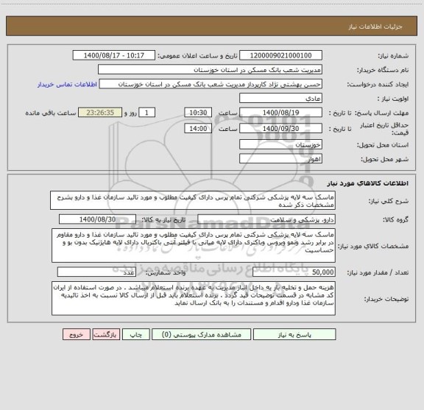Image resolution: width=424 pixels, height=410 pixels.
Task: Click the واحد شمارش label
Action: pos(166,272)
